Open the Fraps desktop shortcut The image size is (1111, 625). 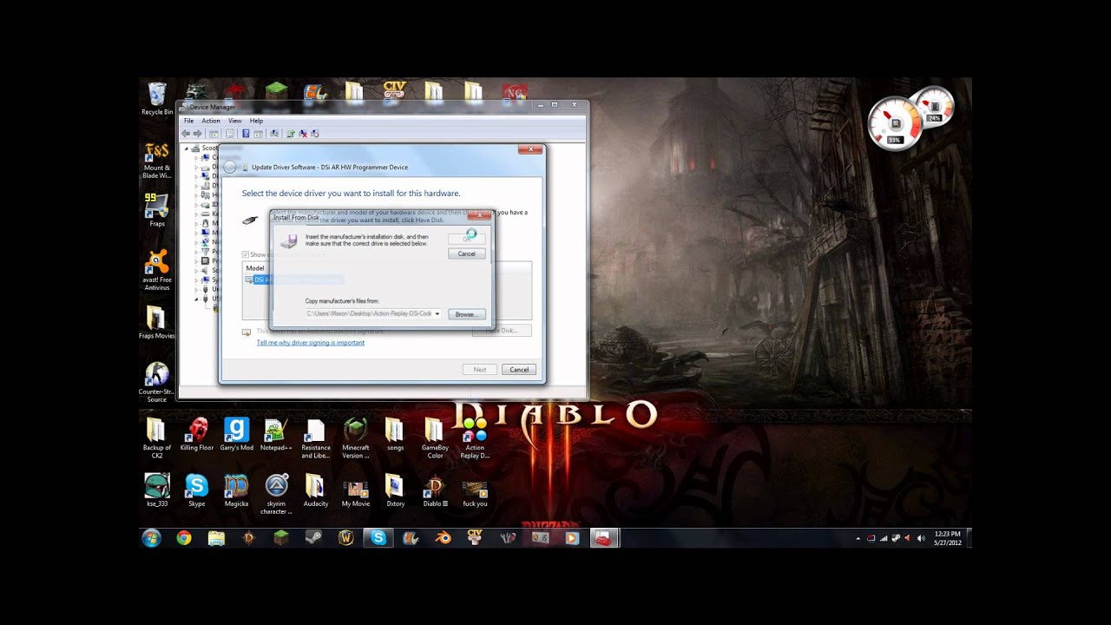click(x=157, y=210)
